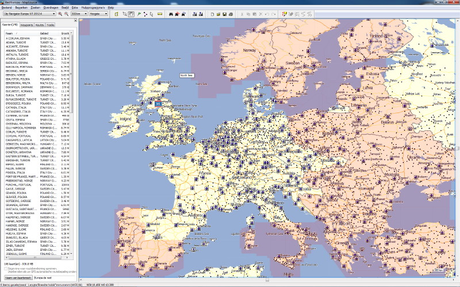Click the map list vertical scrollbar
Image resolution: width=460 pixels, height=287 pixels.
pos(71,143)
